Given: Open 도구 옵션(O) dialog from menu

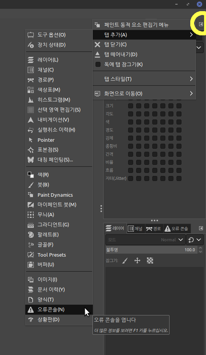Looking at the screenshot, I should click(x=59, y=35).
